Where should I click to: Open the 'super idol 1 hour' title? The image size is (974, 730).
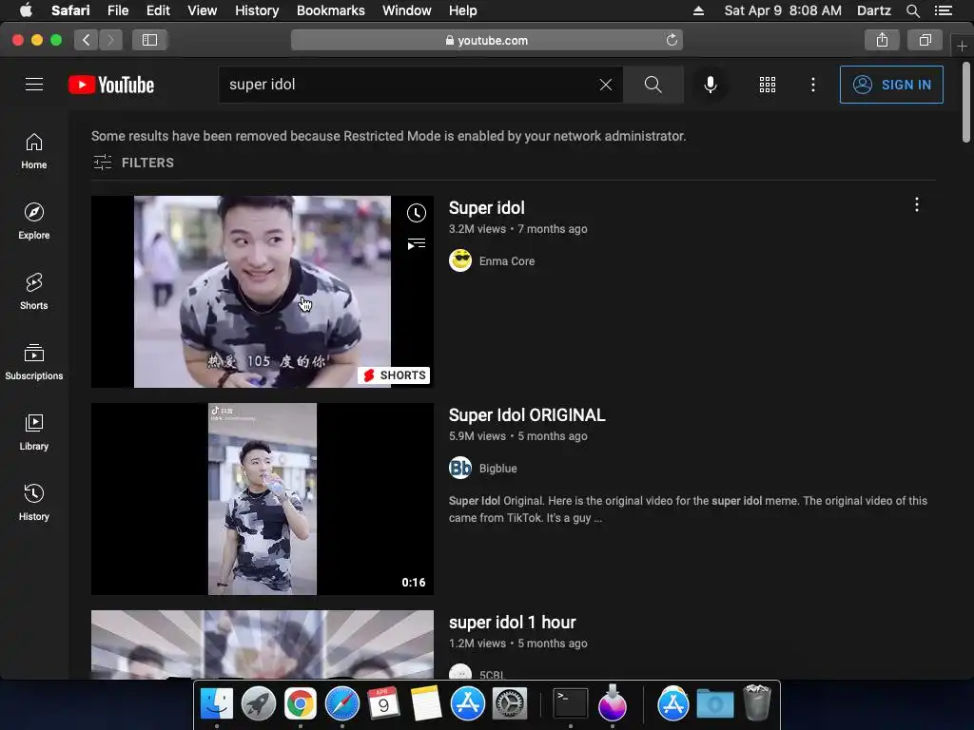(x=512, y=623)
